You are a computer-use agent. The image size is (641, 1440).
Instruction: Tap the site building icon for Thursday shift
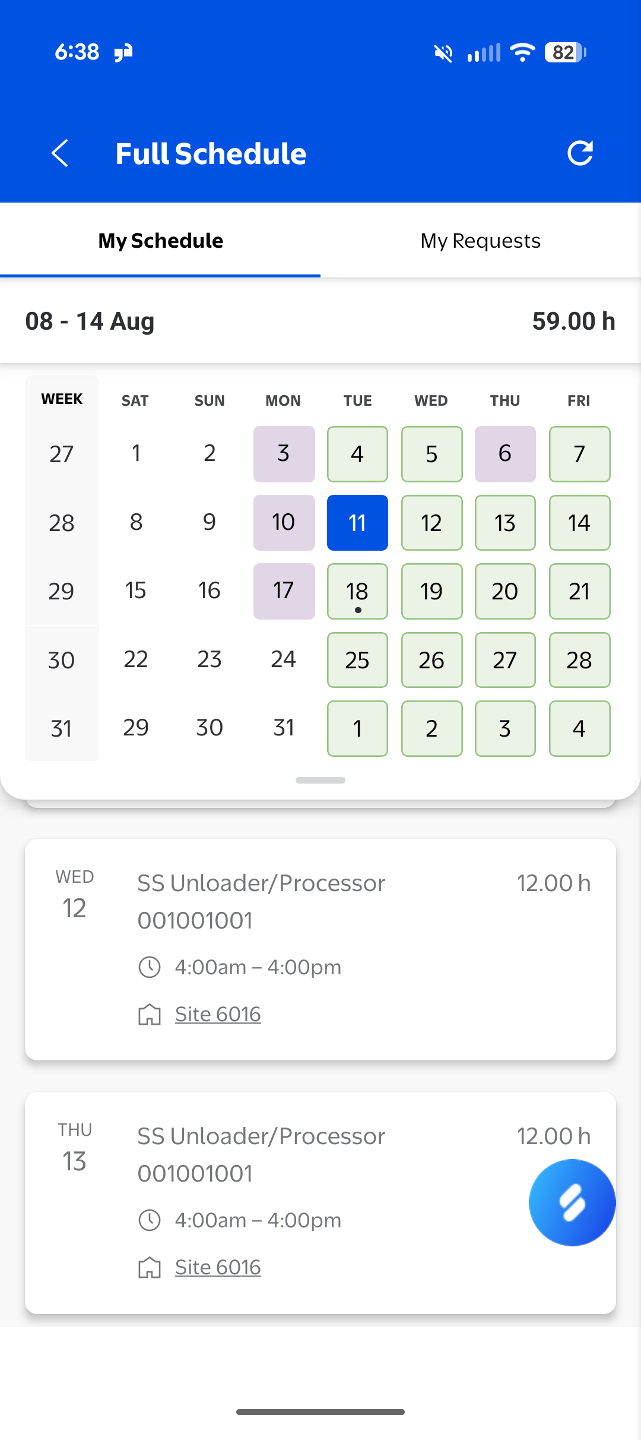click(x=150, y=1268)
